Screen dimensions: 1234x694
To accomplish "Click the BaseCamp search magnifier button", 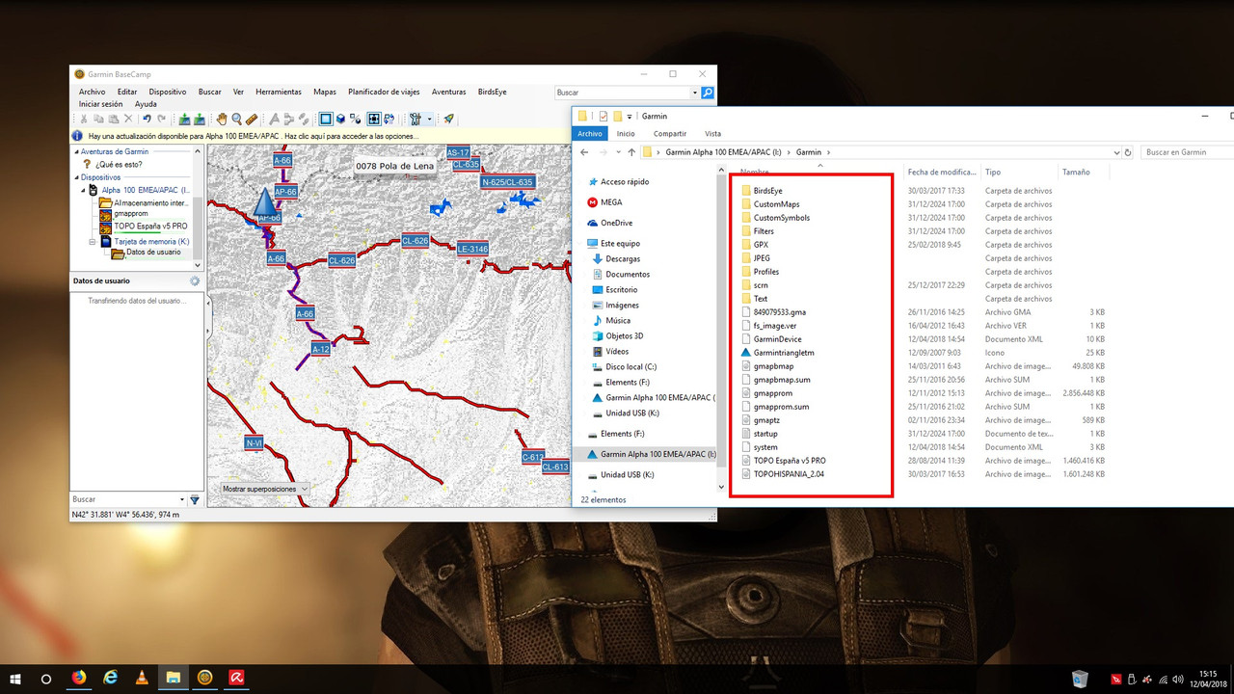I will tap(708, 93).
